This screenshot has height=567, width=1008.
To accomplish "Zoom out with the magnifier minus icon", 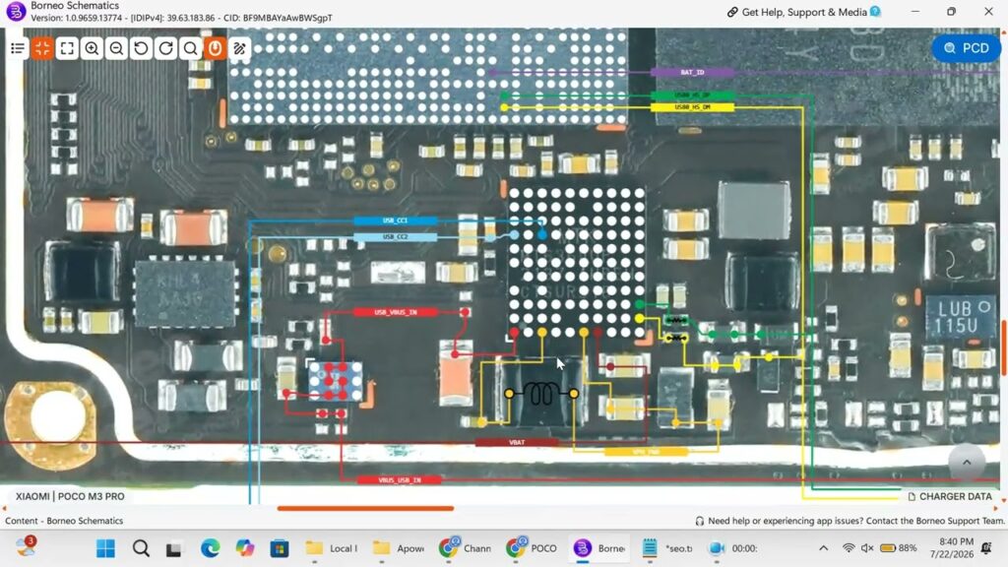I will click(116, 48).
